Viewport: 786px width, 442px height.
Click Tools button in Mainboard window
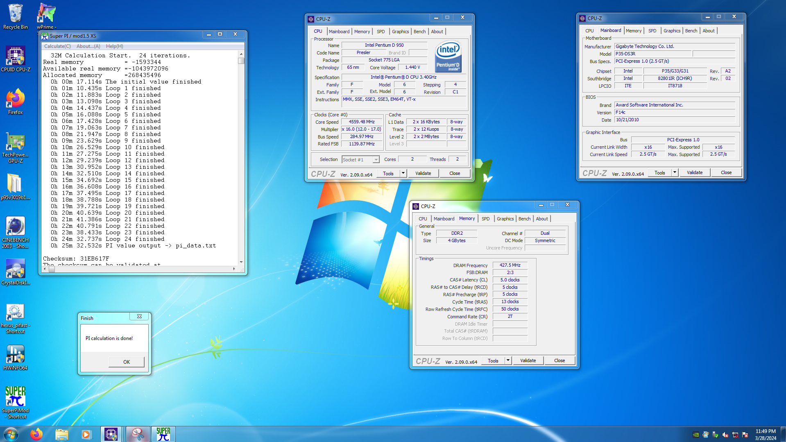click(659, 172)
